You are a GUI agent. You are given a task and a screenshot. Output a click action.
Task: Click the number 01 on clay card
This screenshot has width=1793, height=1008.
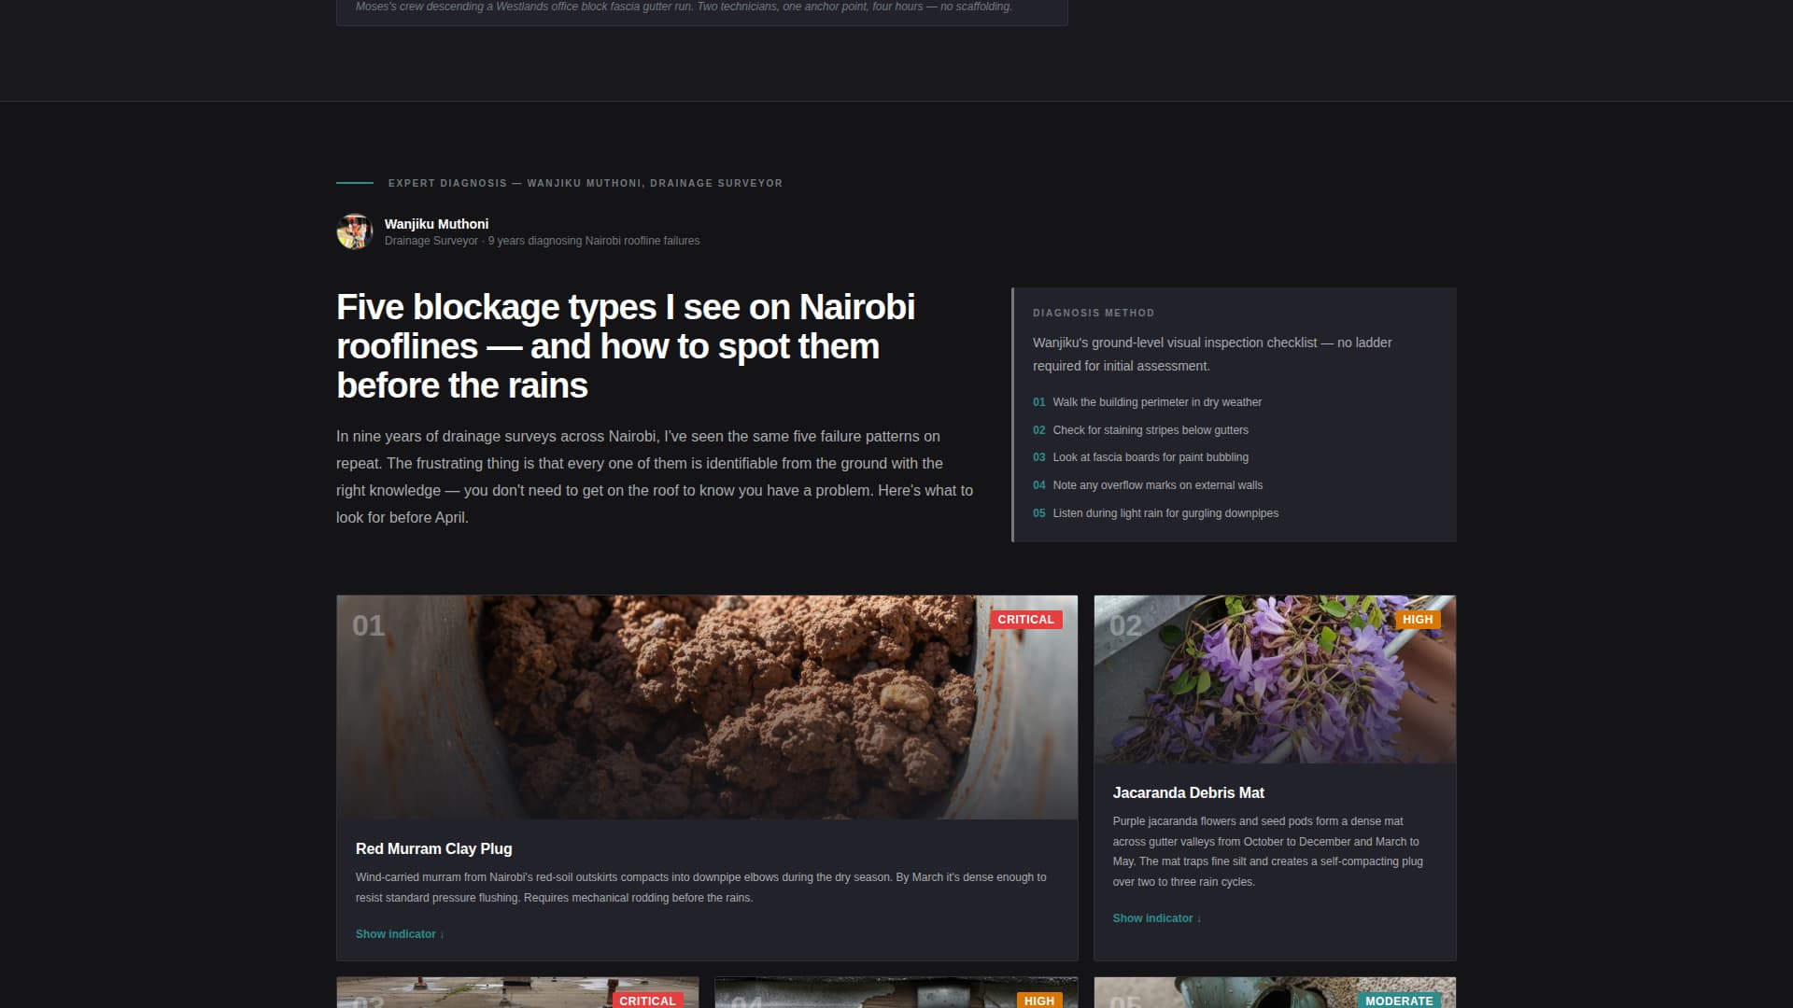(368, 625)
